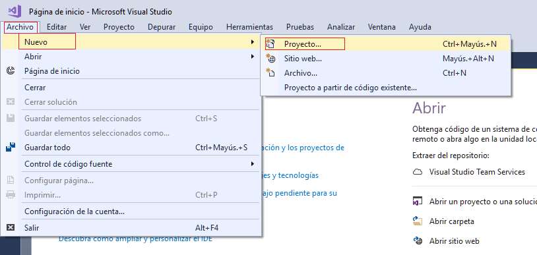The width and height of the screenshot is (537, 255).
Task: Click link ending in 'y tecnologías'
Action: point(290,175)
